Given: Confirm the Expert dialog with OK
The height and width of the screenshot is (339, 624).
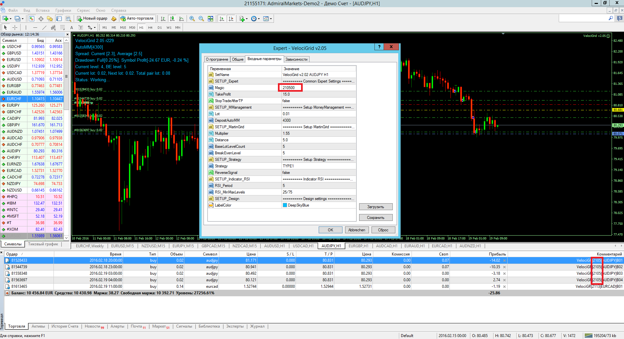Looking at the screenshot, I should pos(330,230).
